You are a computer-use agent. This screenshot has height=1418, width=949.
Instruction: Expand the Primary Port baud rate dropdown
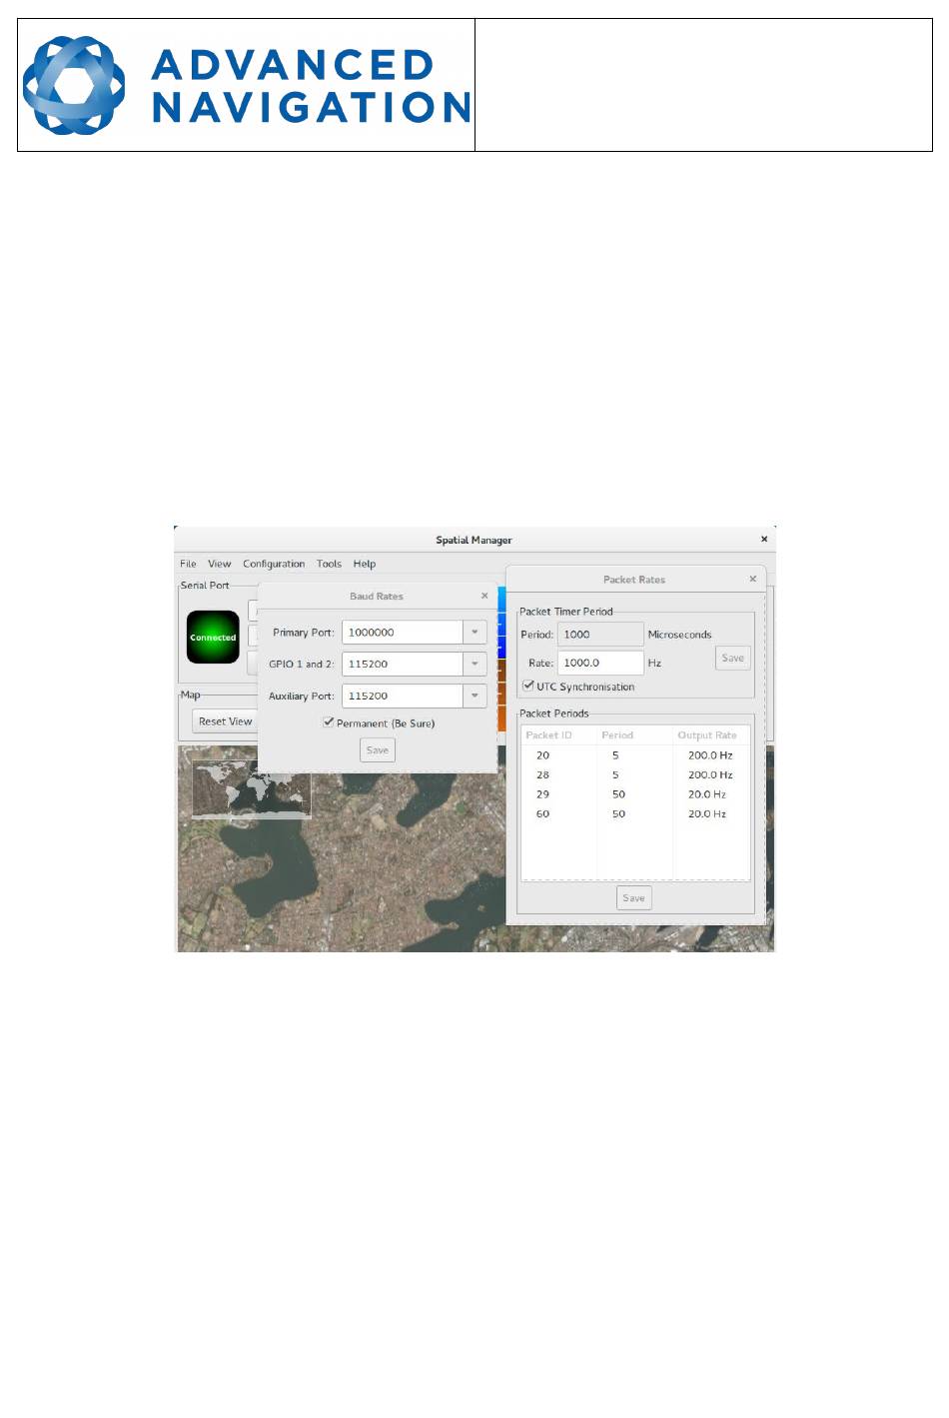(474, 633)
